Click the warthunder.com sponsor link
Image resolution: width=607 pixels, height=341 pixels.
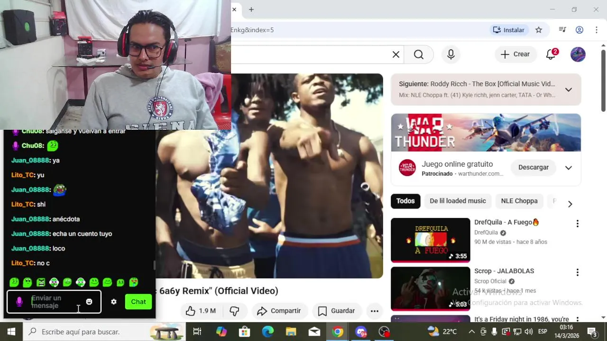481,174
